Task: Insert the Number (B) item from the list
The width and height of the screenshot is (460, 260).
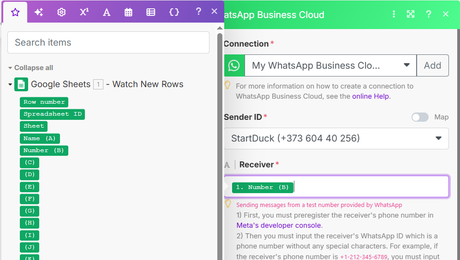Action: [44, 150]
